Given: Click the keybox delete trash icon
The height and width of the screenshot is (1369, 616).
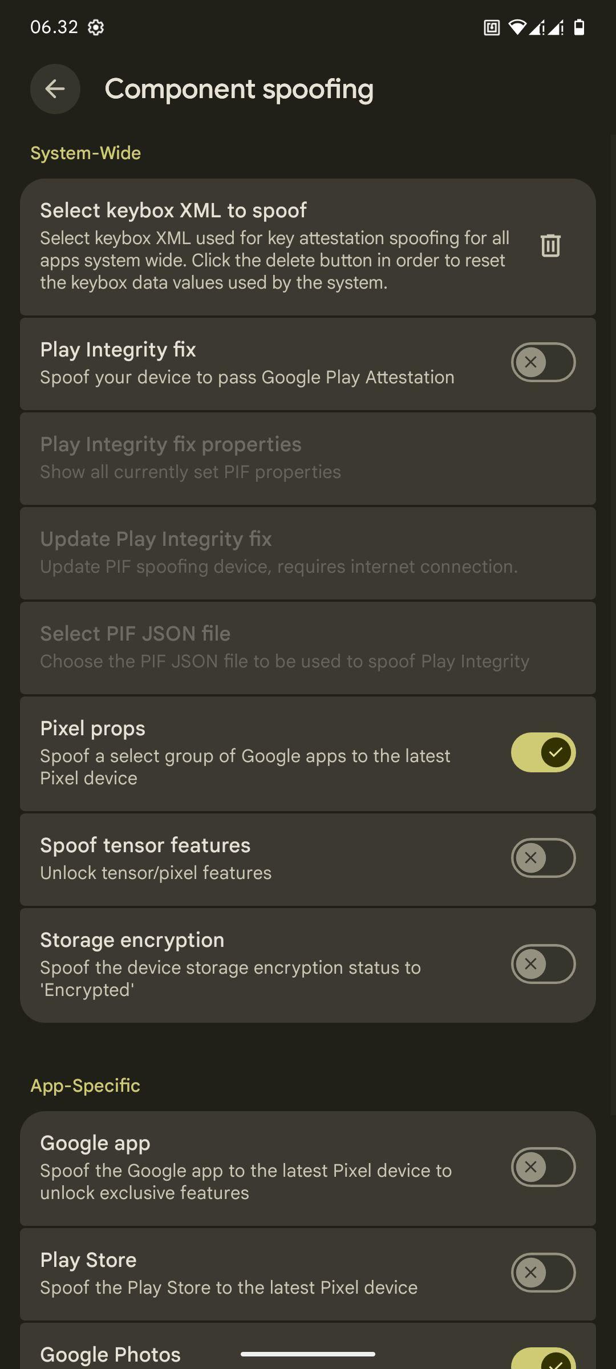Looking at the screenshot, I should [x=550, y=245].
